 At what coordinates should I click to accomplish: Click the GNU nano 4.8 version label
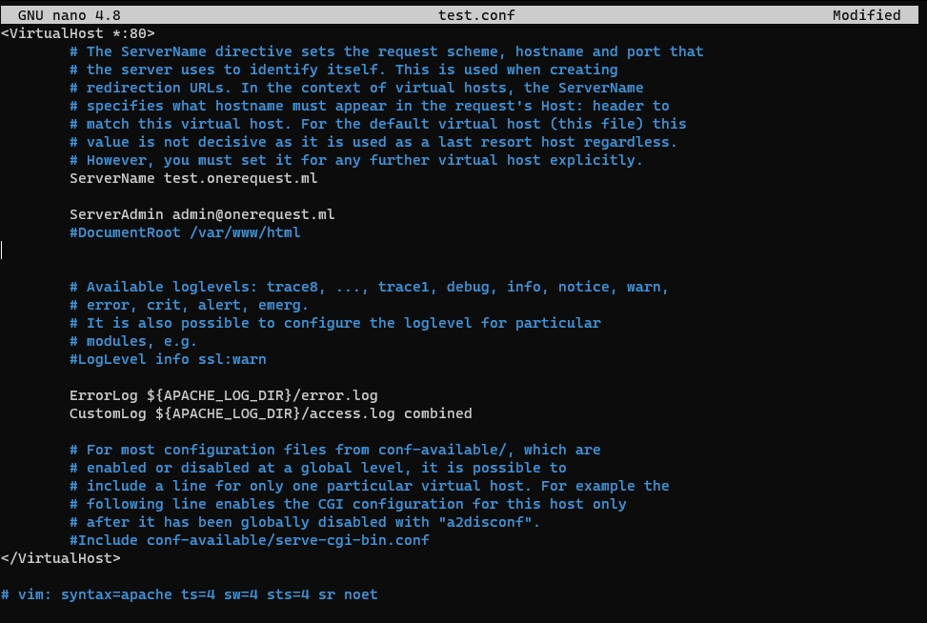tap(69, 15)
